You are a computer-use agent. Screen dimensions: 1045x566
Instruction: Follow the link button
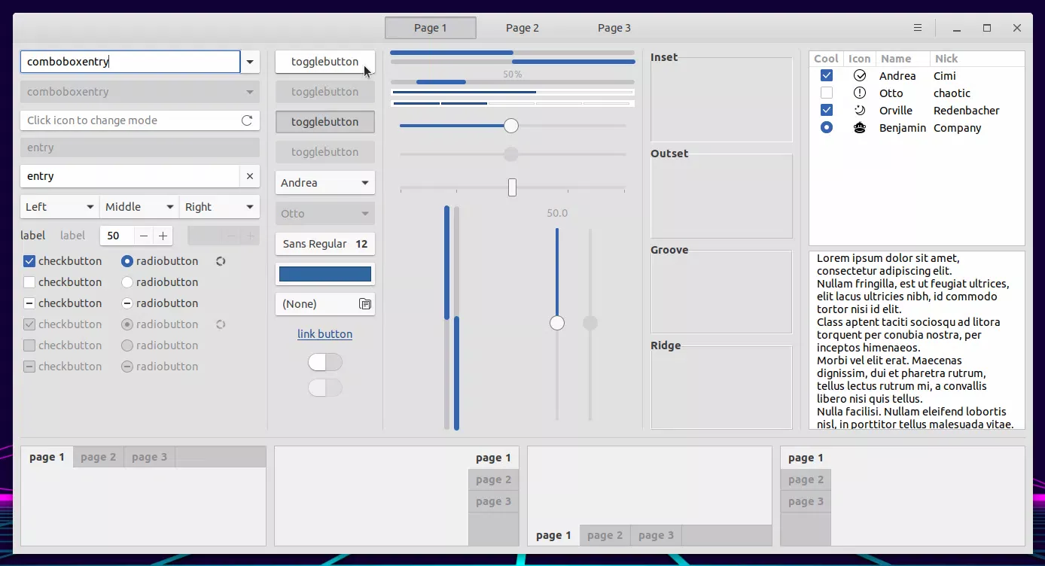pyautogui.click(x=324, y=334)
